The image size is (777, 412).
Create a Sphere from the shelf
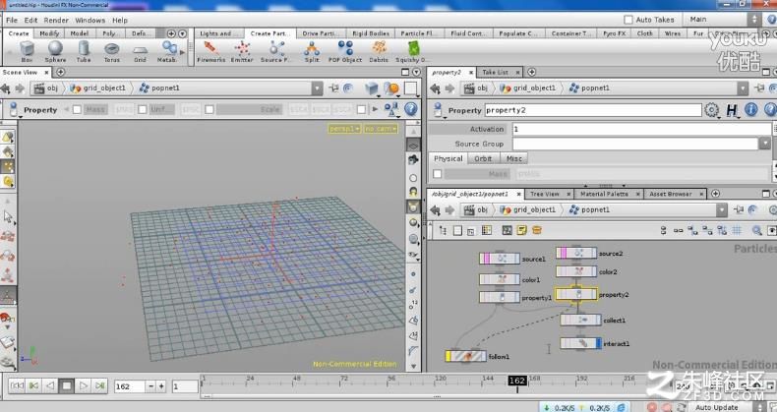tap(55, 51)
